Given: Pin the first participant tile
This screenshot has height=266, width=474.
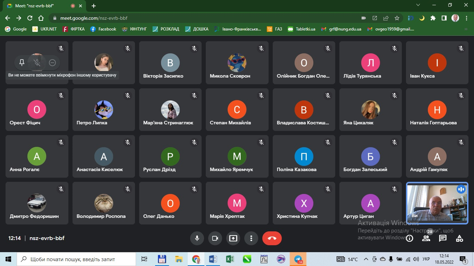Looking at the screenshot, I should click(x=22, y=63).
